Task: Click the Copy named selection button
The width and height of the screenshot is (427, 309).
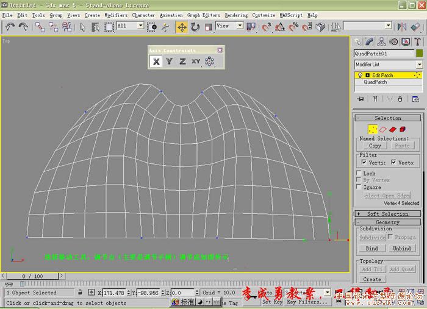Action: click(375, 146)
